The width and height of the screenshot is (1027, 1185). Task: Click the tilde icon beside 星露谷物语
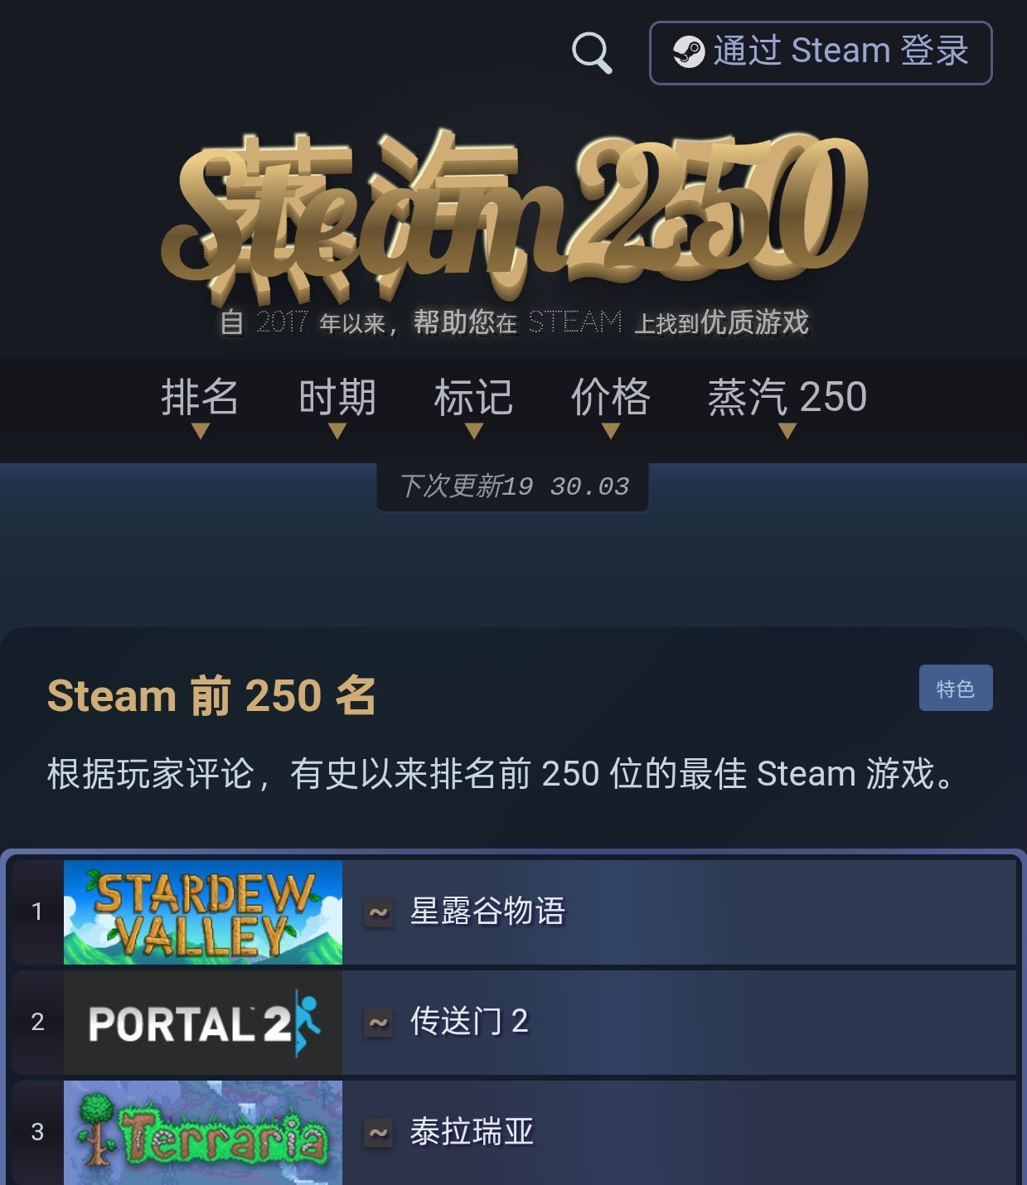point(379,912)
